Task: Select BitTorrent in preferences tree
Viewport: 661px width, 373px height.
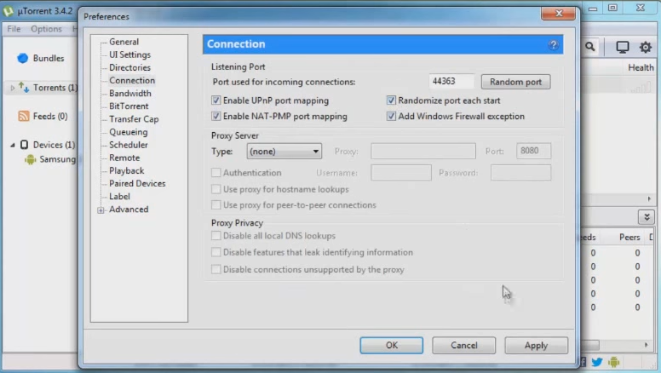Action: click(129, 106)
